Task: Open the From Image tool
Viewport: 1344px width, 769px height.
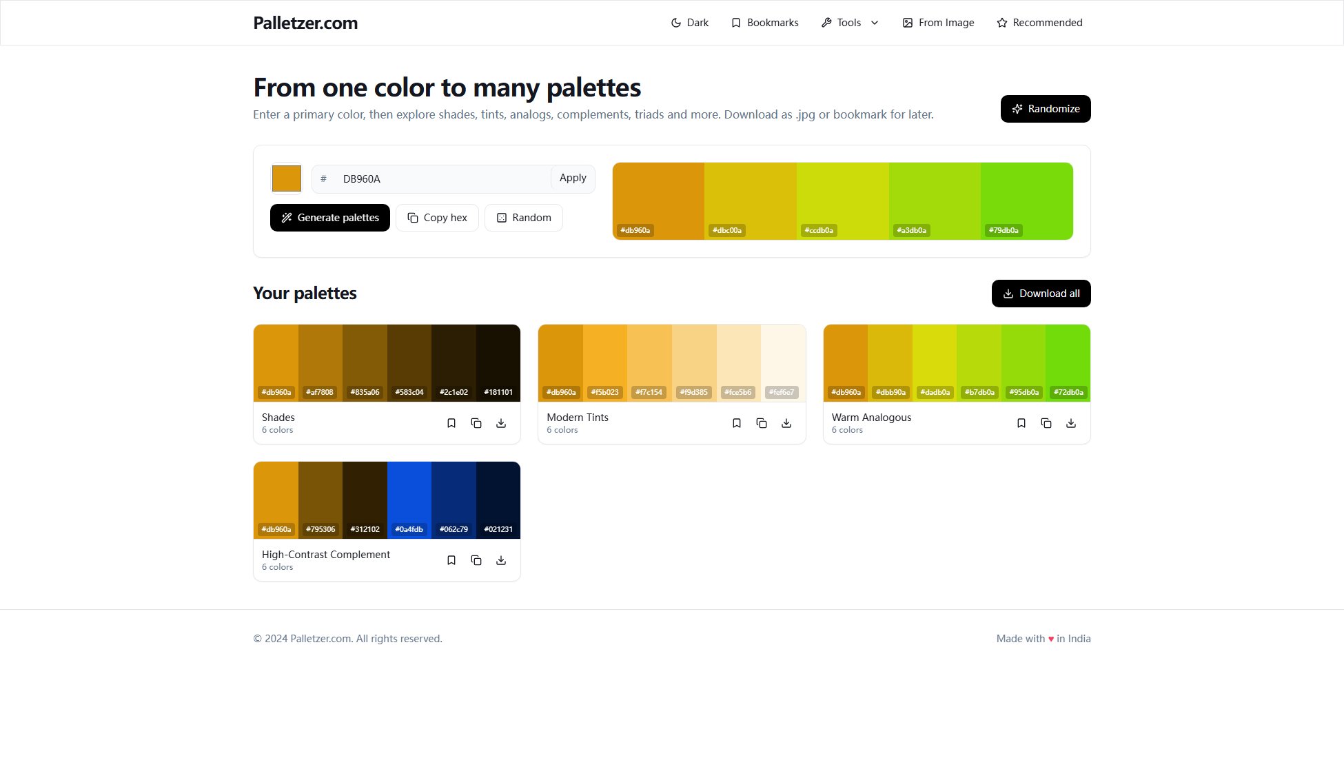Action: 938,23
